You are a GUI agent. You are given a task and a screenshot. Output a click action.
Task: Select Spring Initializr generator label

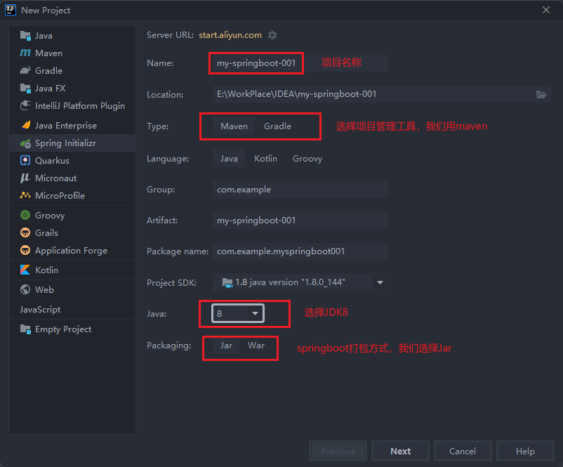point(65,143)
